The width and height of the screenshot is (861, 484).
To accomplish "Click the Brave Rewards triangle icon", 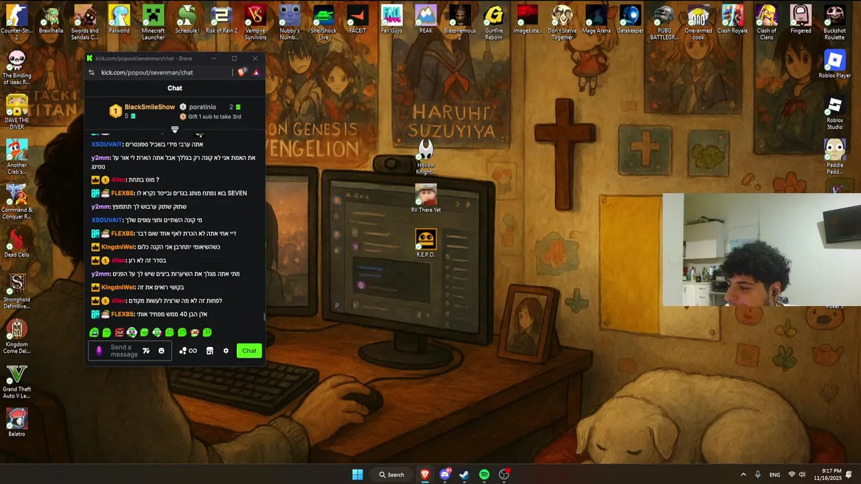I will [x=256, y=72].
